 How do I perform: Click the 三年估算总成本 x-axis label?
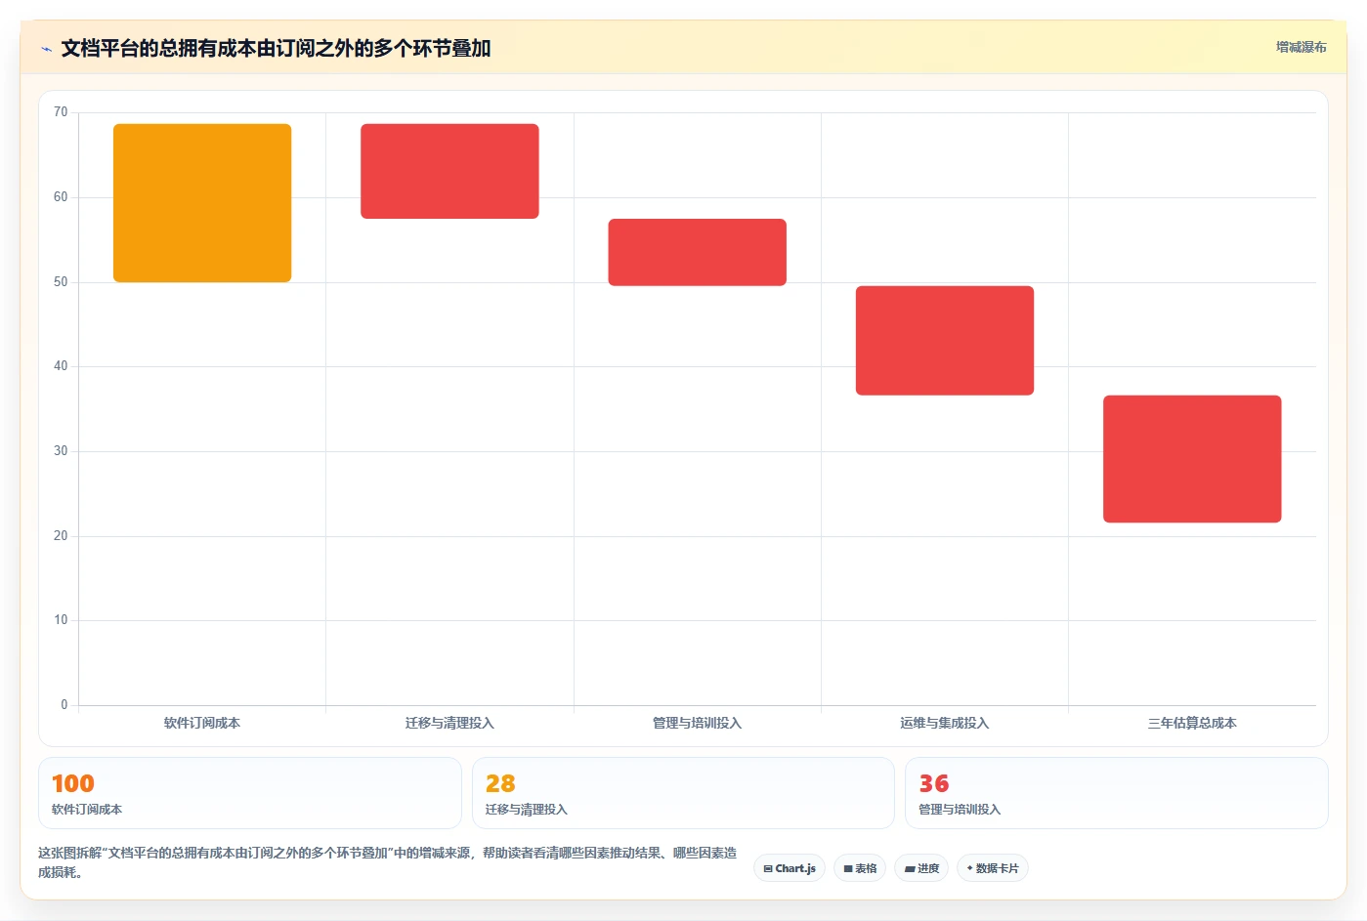click(1192, 723)
